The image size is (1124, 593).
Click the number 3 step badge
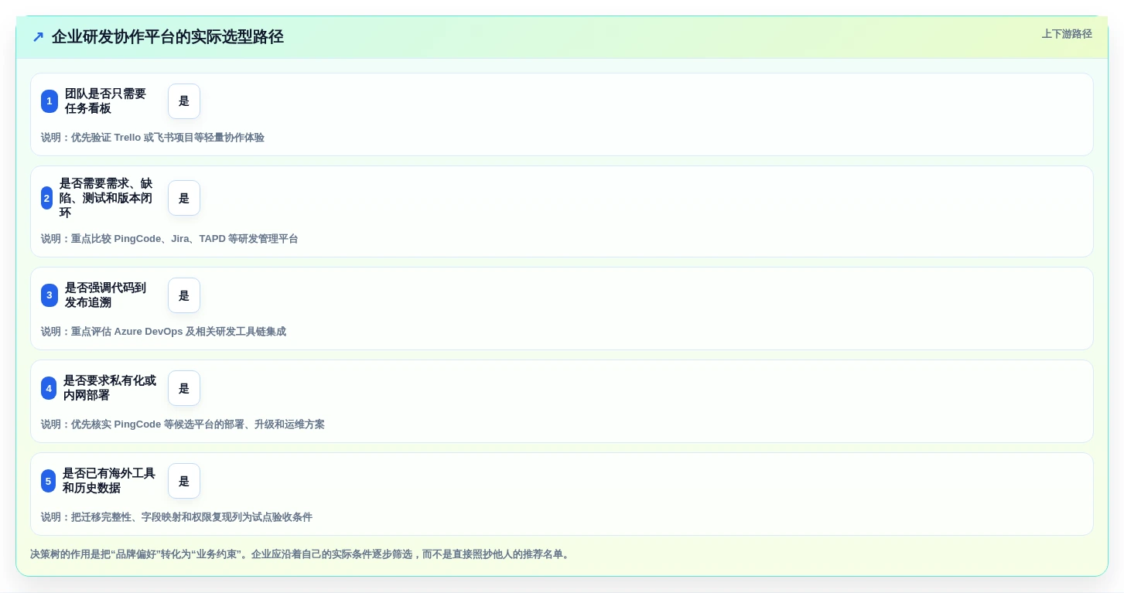click(50, 295)
